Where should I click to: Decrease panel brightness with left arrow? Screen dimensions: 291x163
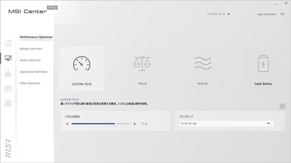pos(67,124)
